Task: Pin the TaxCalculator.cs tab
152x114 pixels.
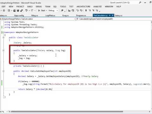Action: 110,16
